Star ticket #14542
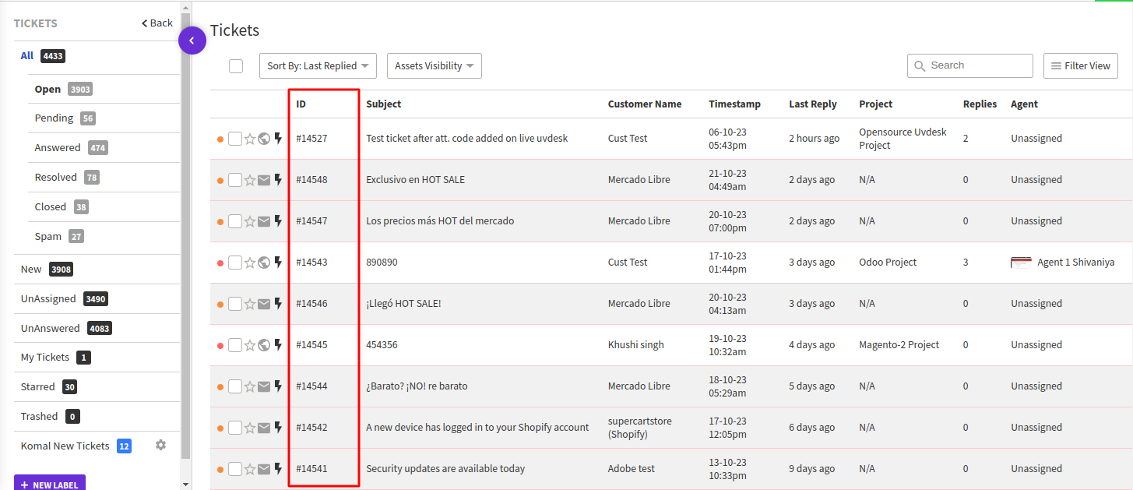 (x=250, y=428)
